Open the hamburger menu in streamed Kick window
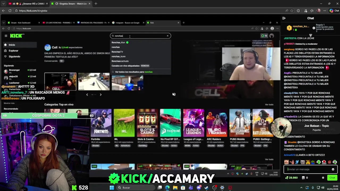 [6, 36]
